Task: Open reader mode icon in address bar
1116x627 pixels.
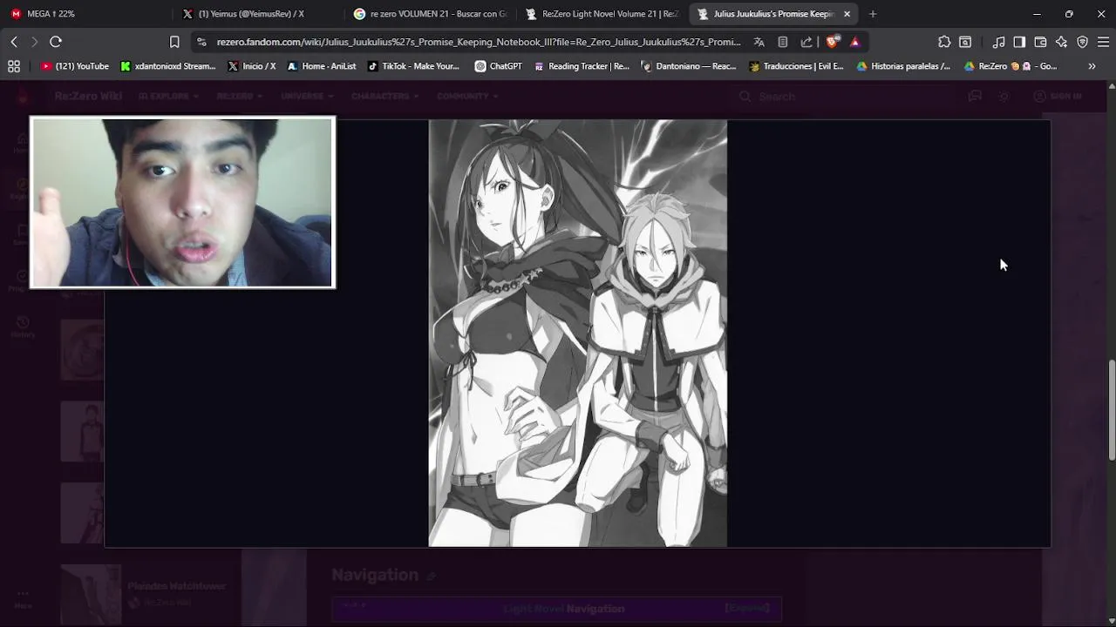Action: tap(783, 42)
